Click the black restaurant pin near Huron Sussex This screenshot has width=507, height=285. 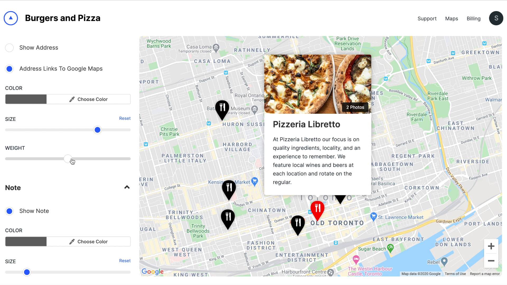click(x=222, y=110)
